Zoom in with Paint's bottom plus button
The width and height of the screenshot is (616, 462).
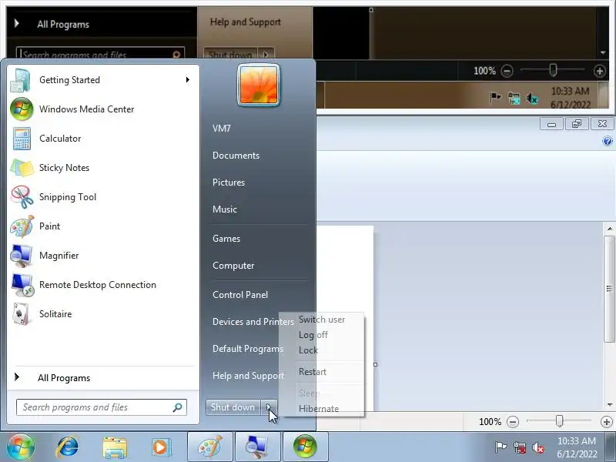(607, 422)
